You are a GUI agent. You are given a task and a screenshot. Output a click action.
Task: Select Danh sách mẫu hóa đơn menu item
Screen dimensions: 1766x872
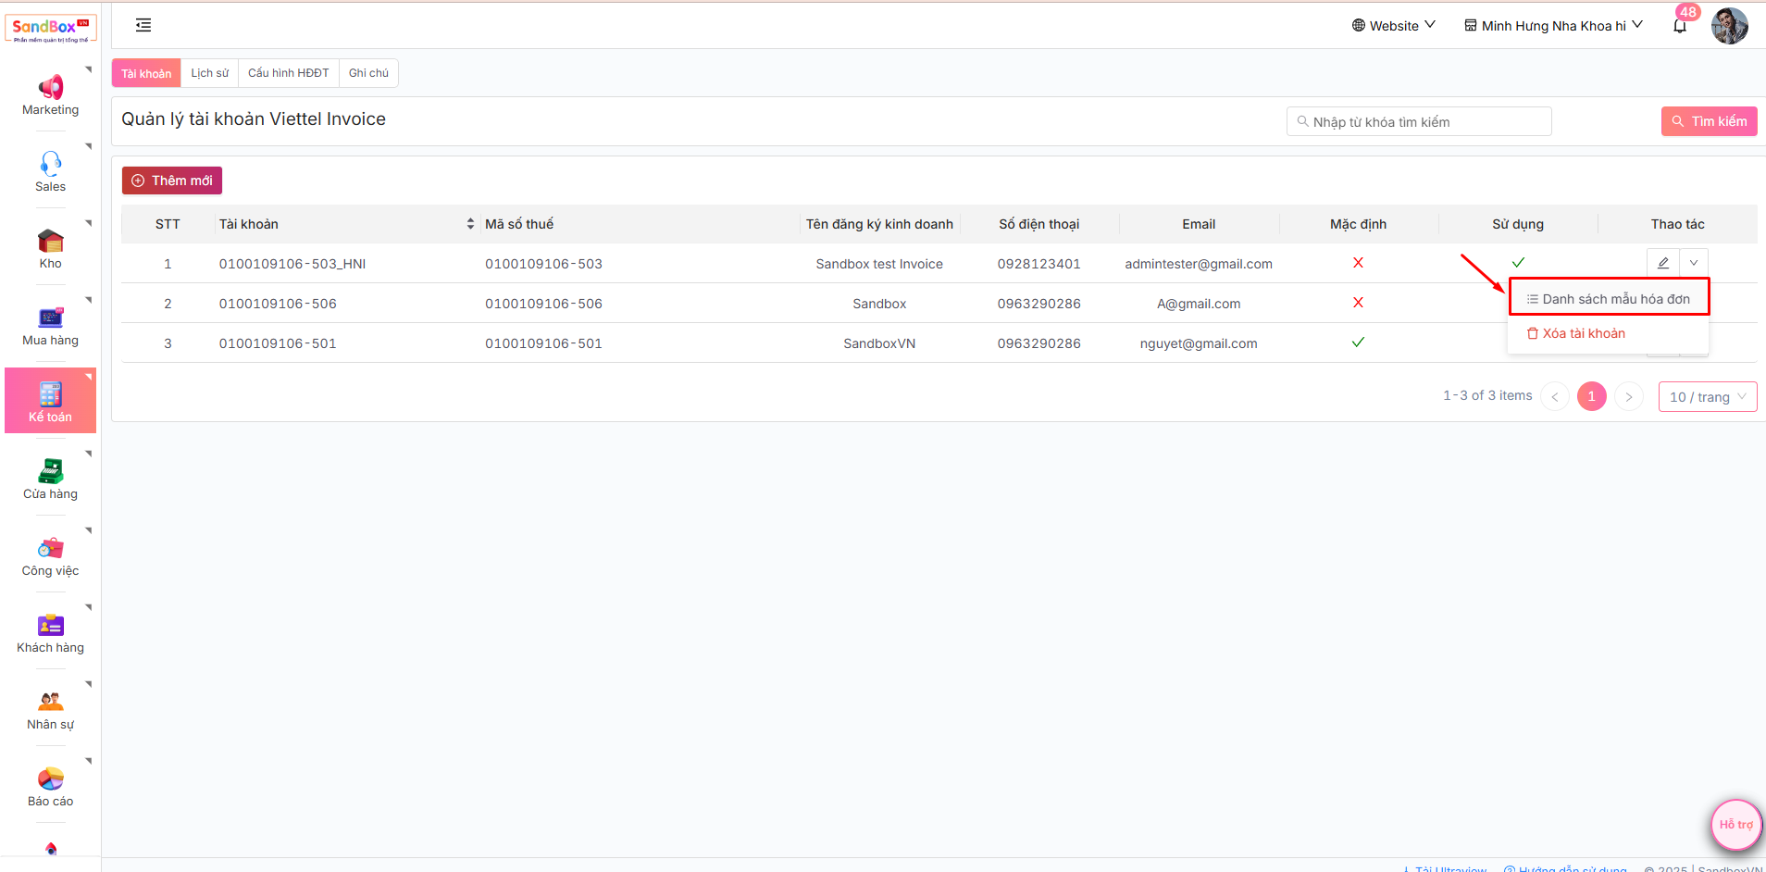point(1609,299)
